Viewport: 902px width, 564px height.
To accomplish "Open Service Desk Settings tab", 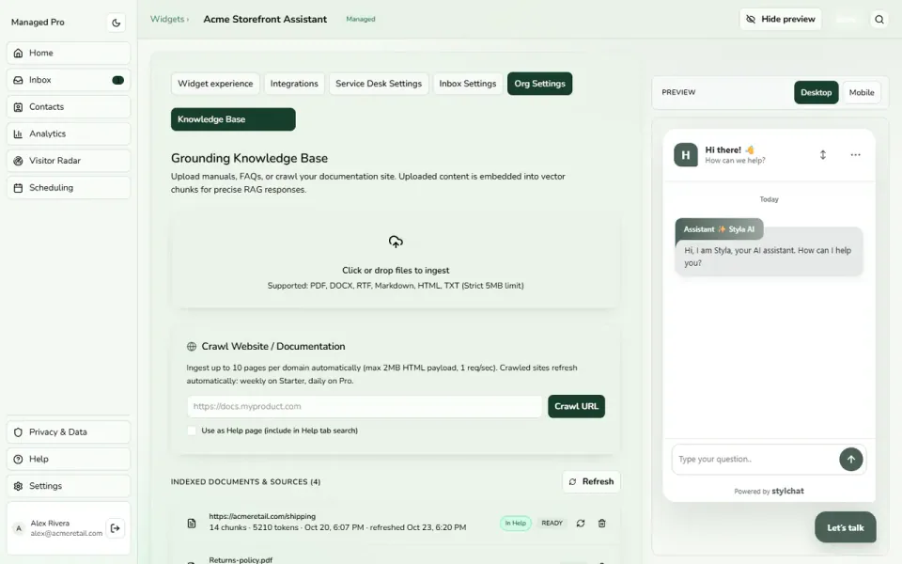I will (x=379, y=84).
